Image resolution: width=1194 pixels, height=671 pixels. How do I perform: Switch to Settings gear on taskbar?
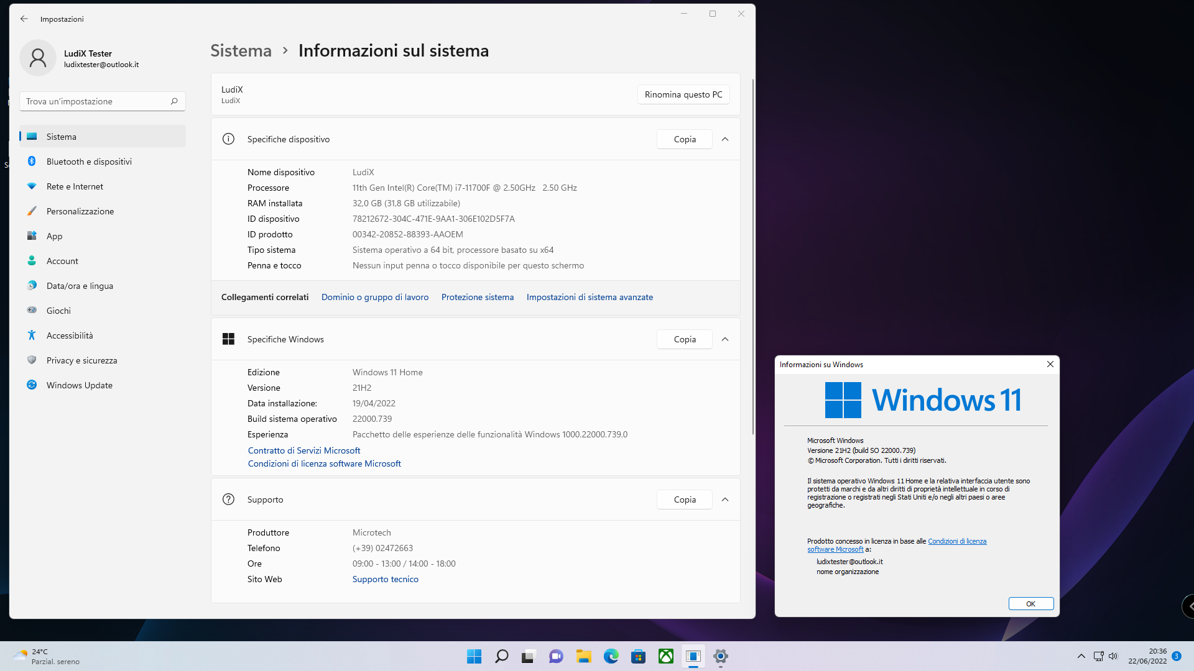720,656
